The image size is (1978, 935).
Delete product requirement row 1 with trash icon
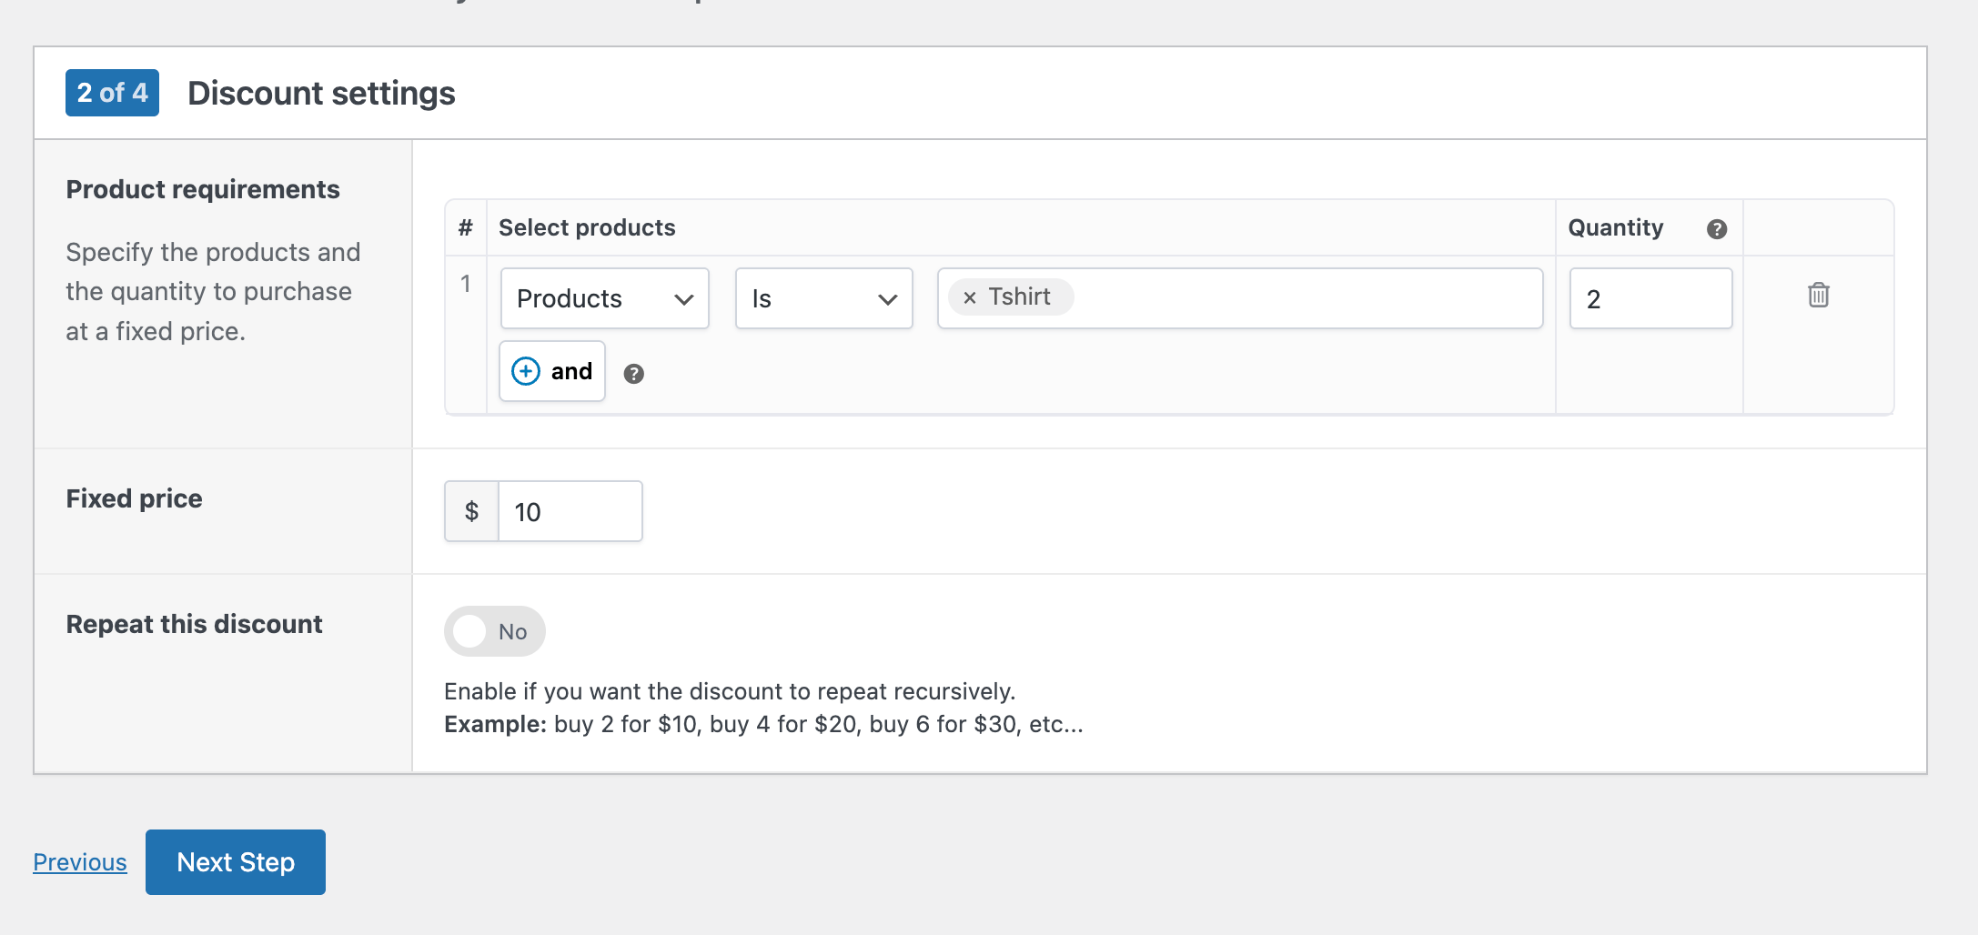(x=1818, y=296)
